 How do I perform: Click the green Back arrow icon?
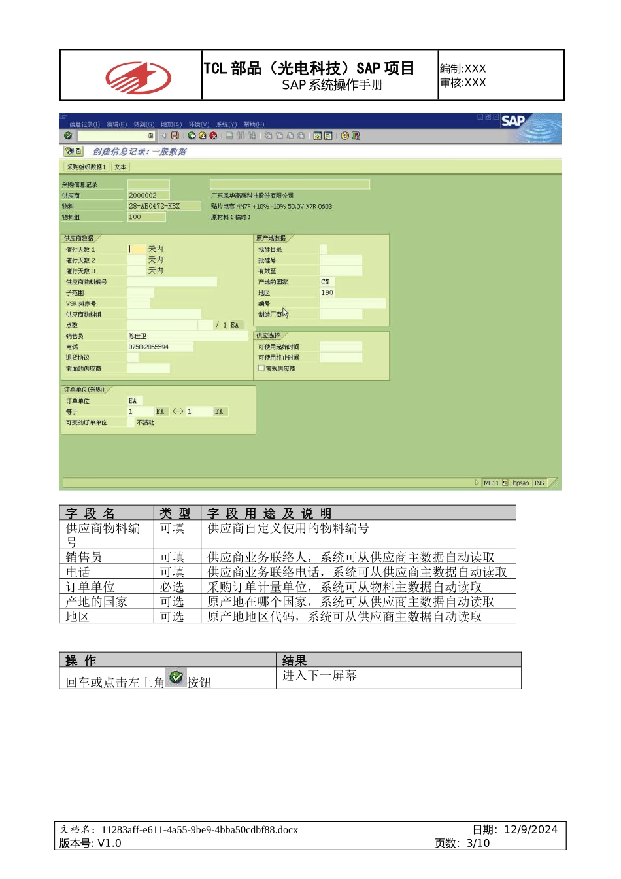tap(192, 135)
